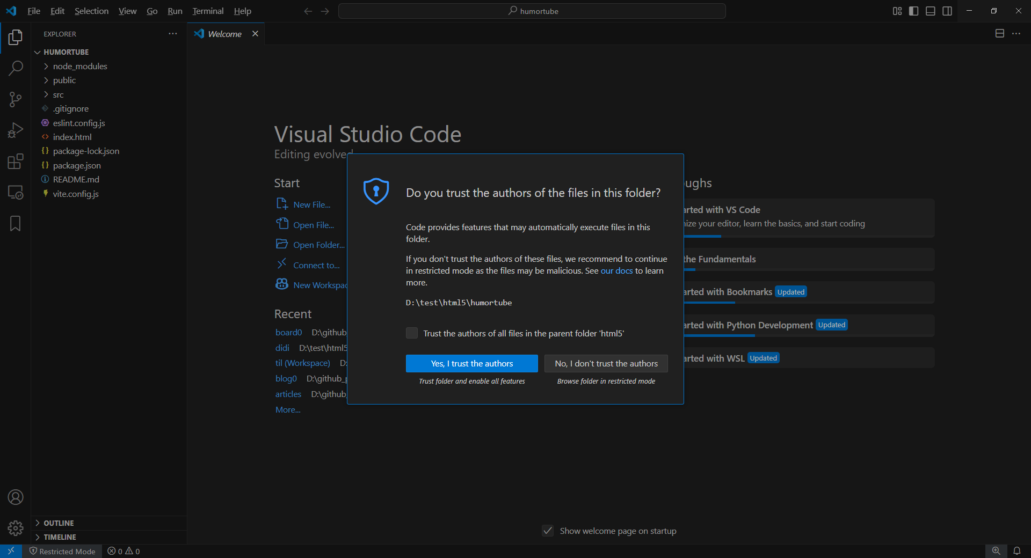Uncheck Show welcome page on startup
This screenshot has height=558, width=1031.
(x=548, y=531)
